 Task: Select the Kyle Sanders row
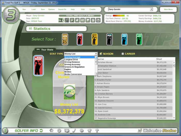(133, 90)
